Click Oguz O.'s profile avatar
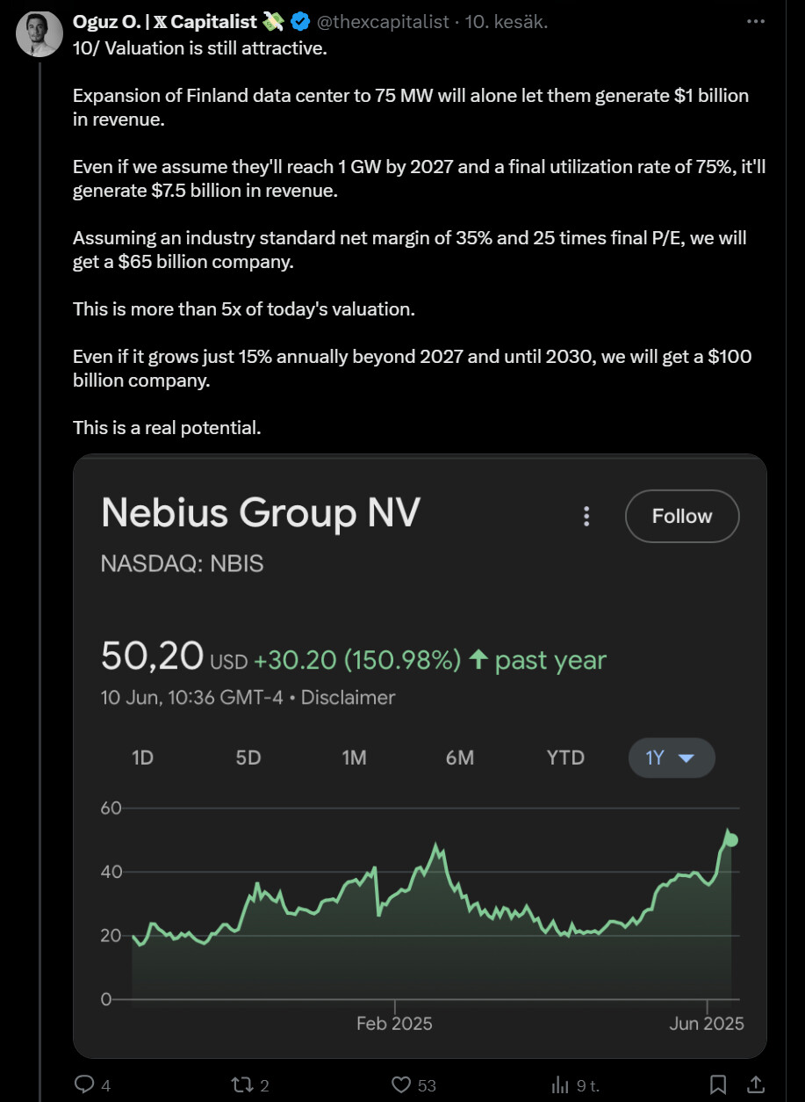 [x=39, y=33]
